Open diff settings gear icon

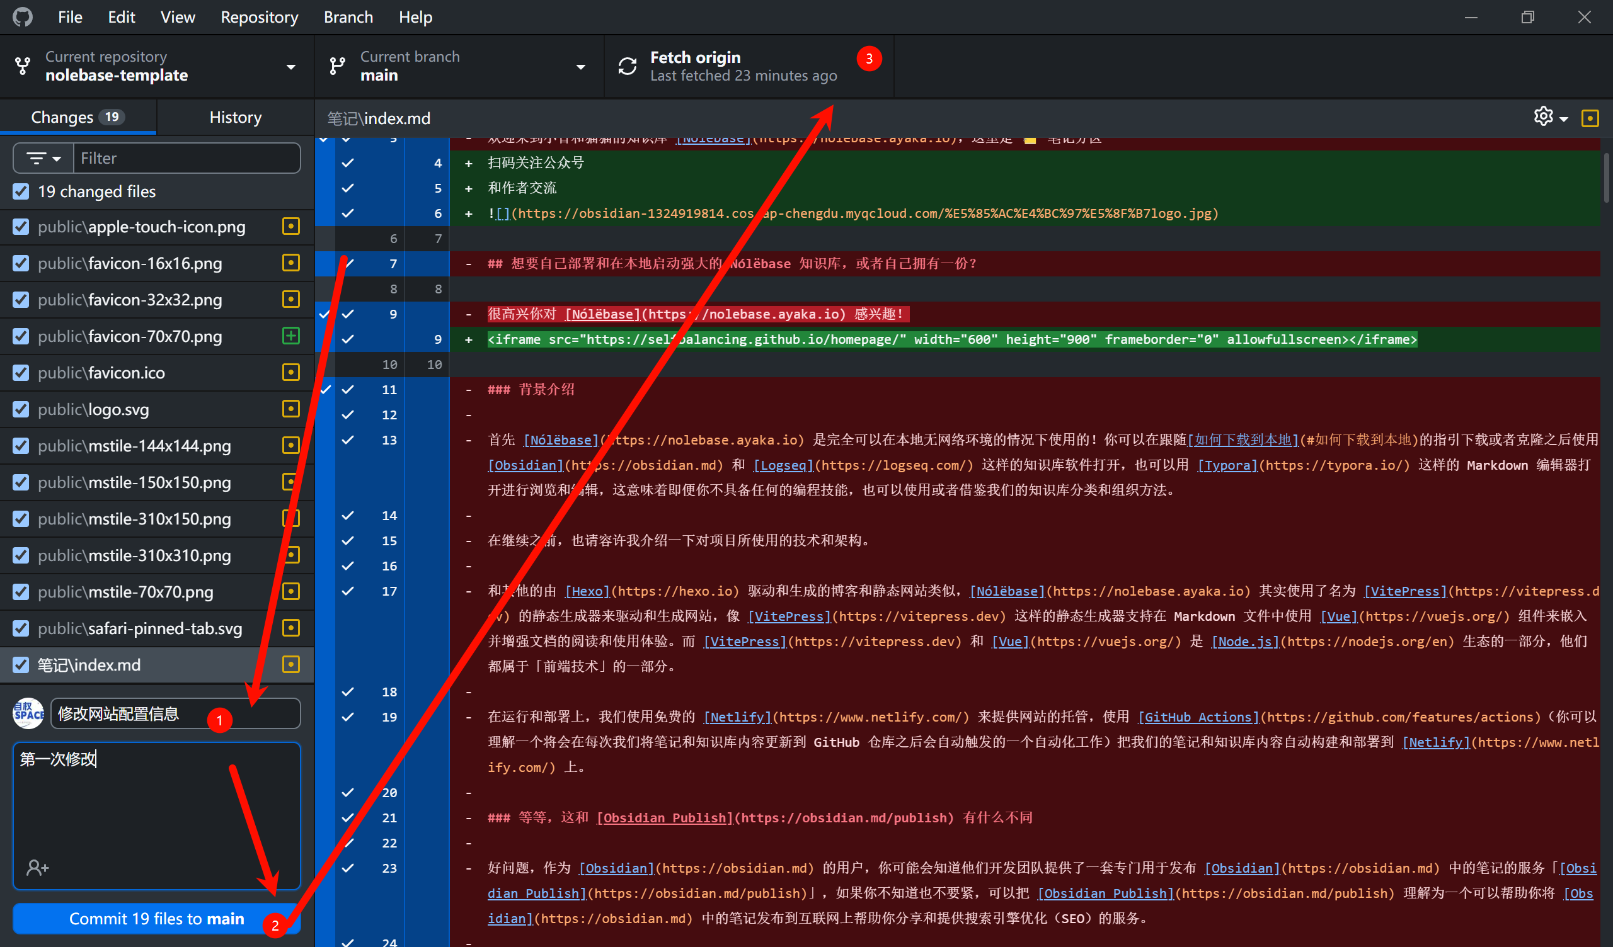tap(1543, 116)
